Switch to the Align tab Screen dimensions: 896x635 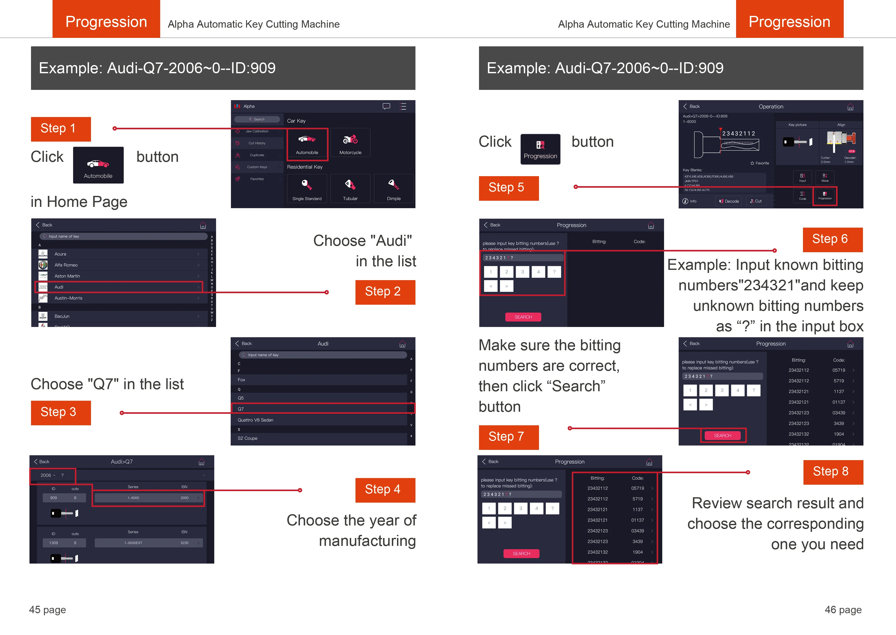[841, 125]
